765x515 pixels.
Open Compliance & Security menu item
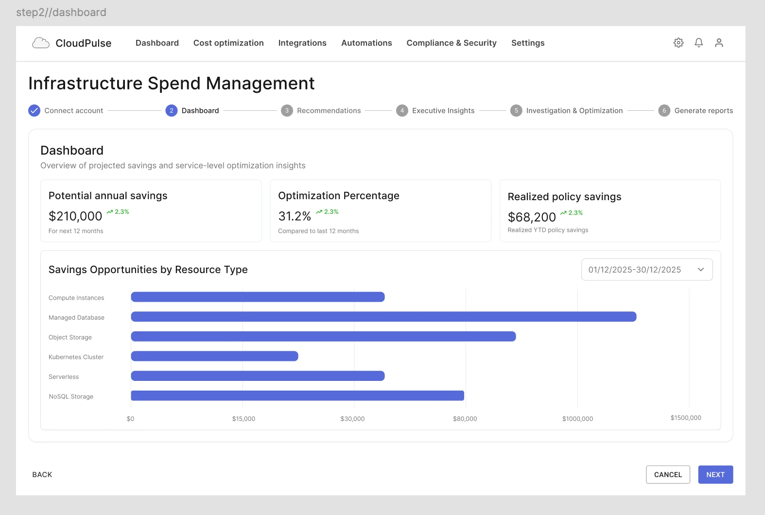coord(452,43)
